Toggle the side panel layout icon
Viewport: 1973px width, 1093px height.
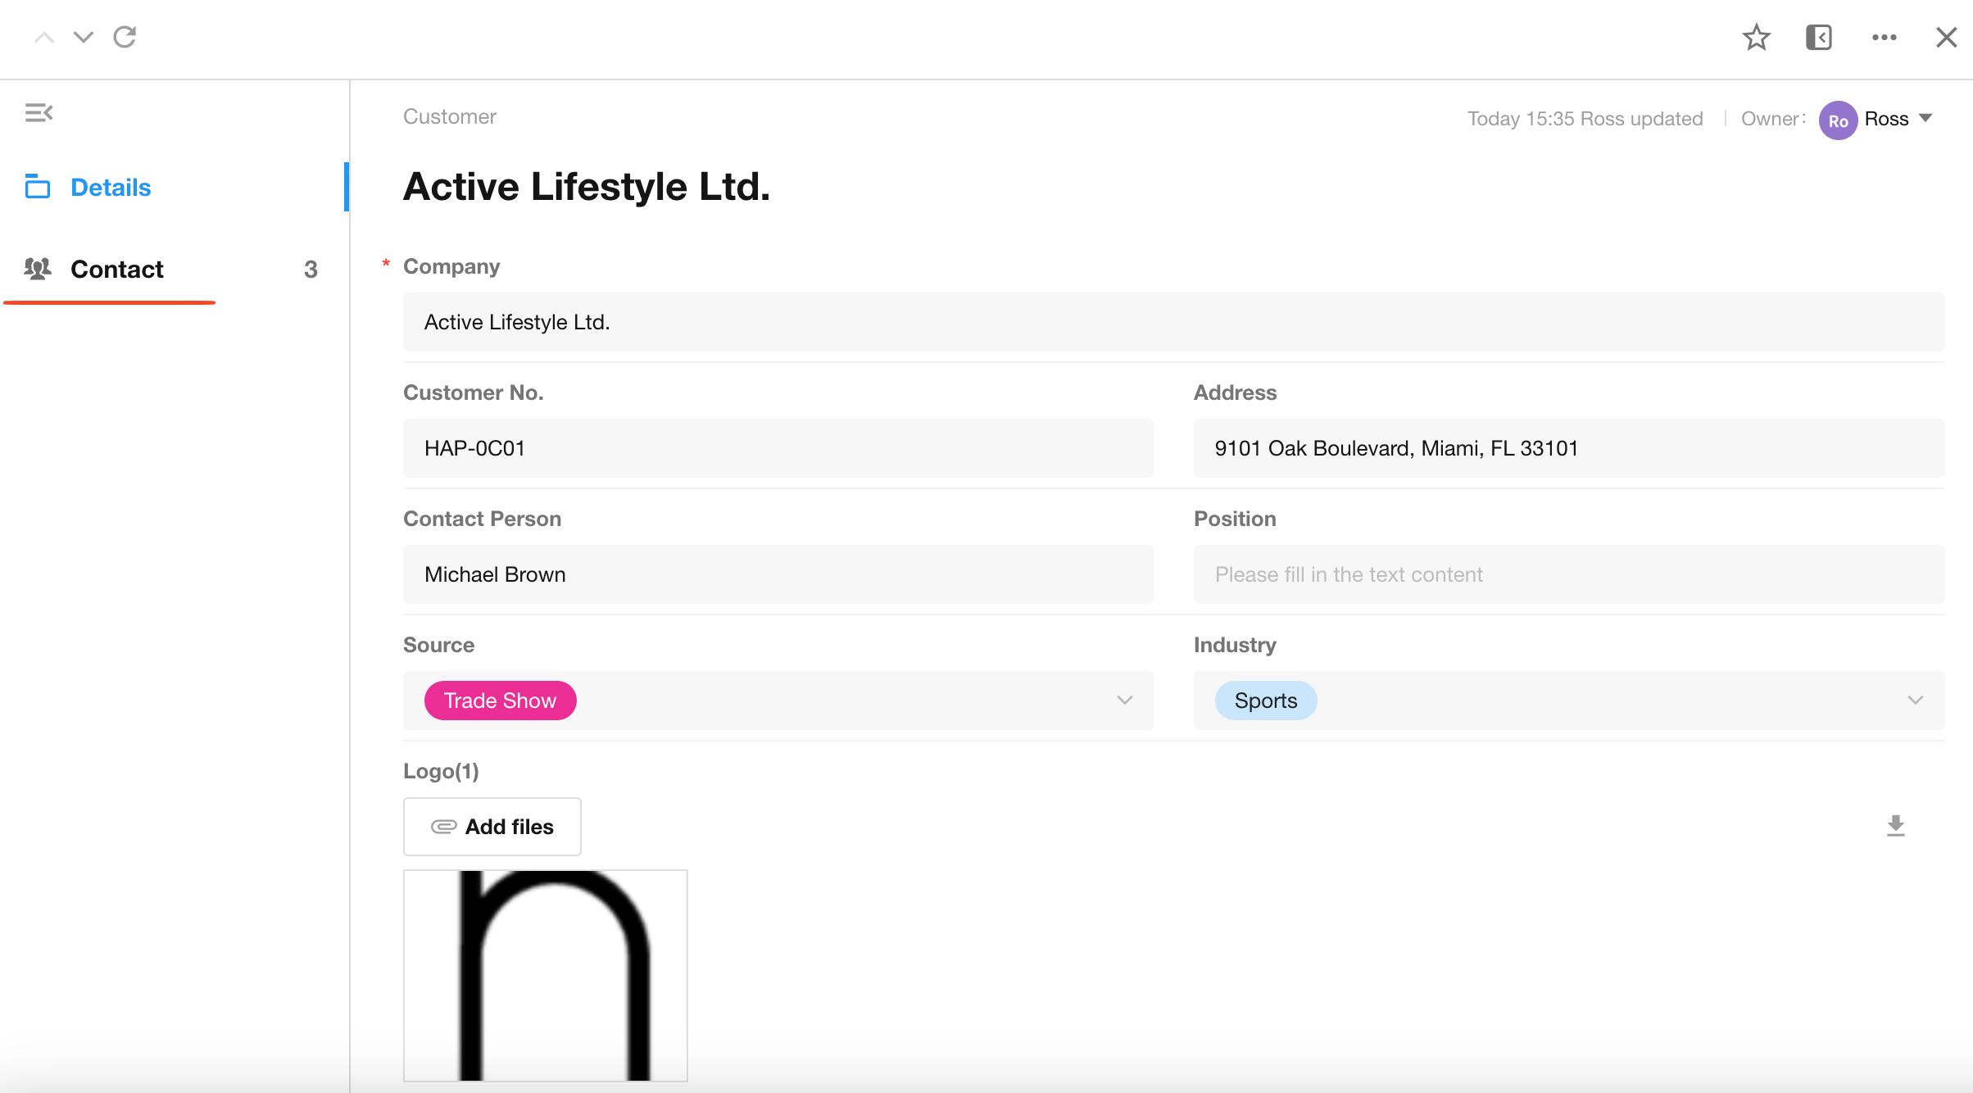coord(1818,38)
